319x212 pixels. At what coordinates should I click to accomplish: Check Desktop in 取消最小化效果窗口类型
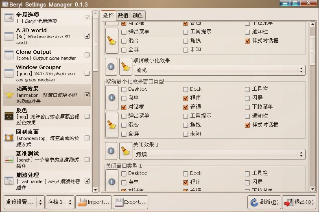(x=124, y=90)
